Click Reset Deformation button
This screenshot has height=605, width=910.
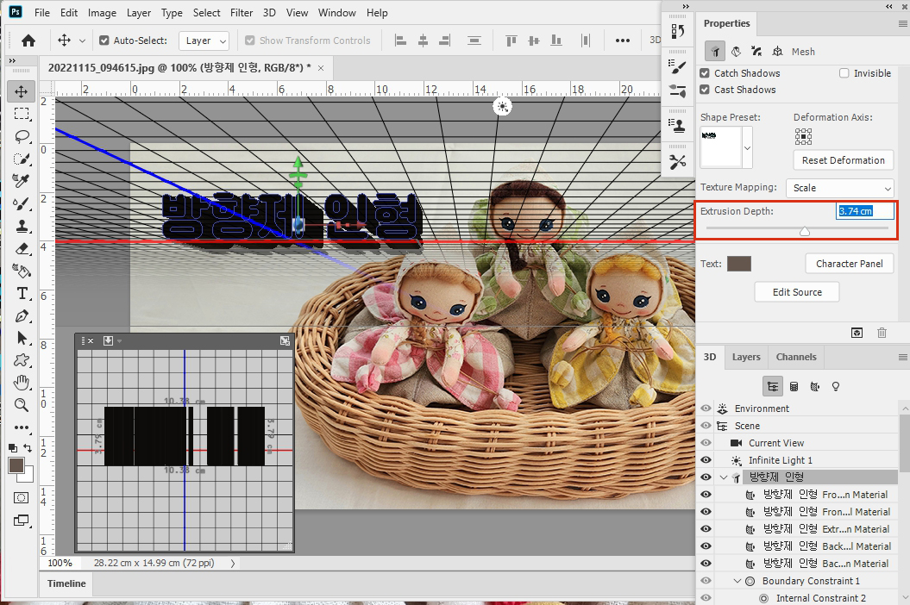pos(844,160)
